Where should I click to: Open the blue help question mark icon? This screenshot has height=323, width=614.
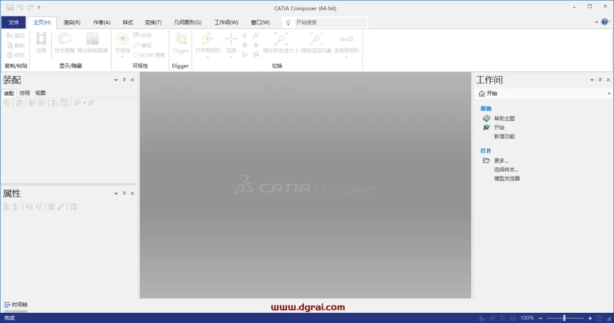pyautogui.click(x=604, y=22)
